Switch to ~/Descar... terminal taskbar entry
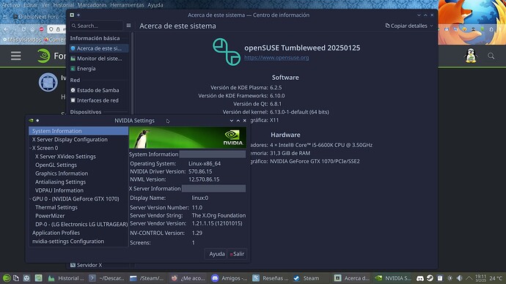Viewport: 506px width, 284px height. click(x=107, y=278)
